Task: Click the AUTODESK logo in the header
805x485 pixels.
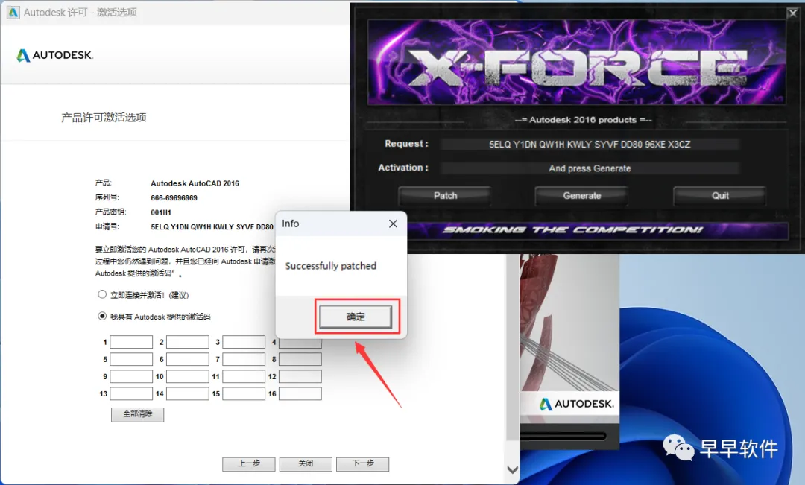Action: [55, 55]
